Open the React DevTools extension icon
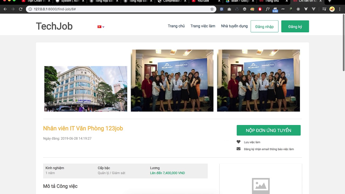 pos(298,9)
